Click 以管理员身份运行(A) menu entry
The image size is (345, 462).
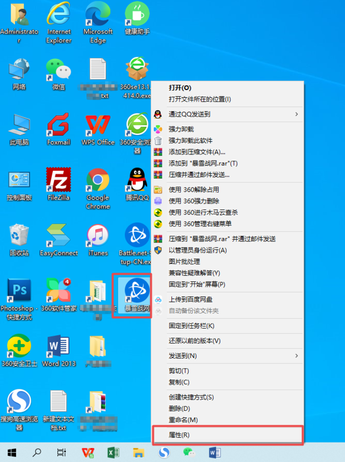[x=227, y=250]
